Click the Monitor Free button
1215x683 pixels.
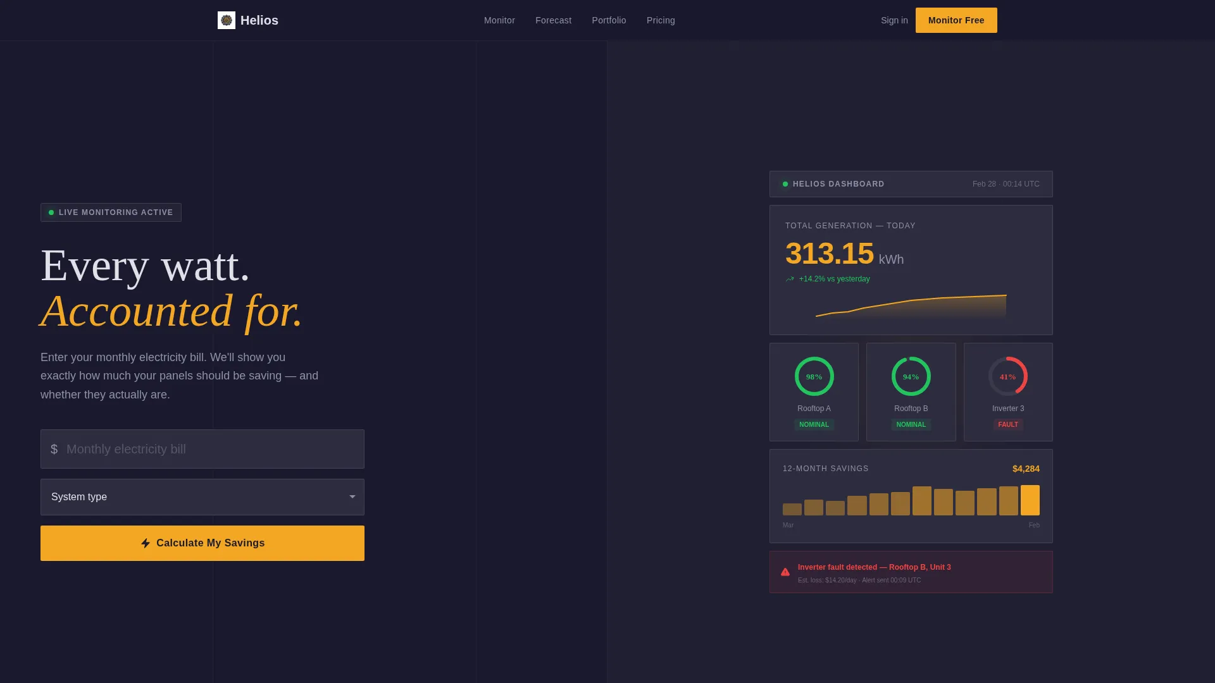coord(956,20)
